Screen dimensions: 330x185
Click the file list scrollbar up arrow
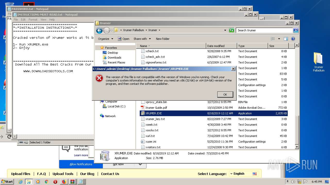[297, 45]
